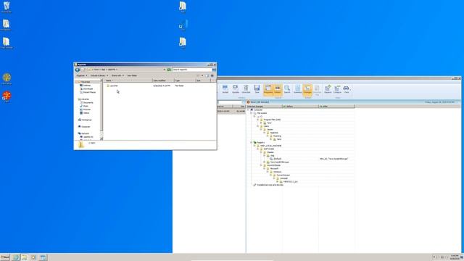Sort by the Date modified column header
Image resolution: width=464 pixels, height=261 pixels.
[x=162, y=80]
